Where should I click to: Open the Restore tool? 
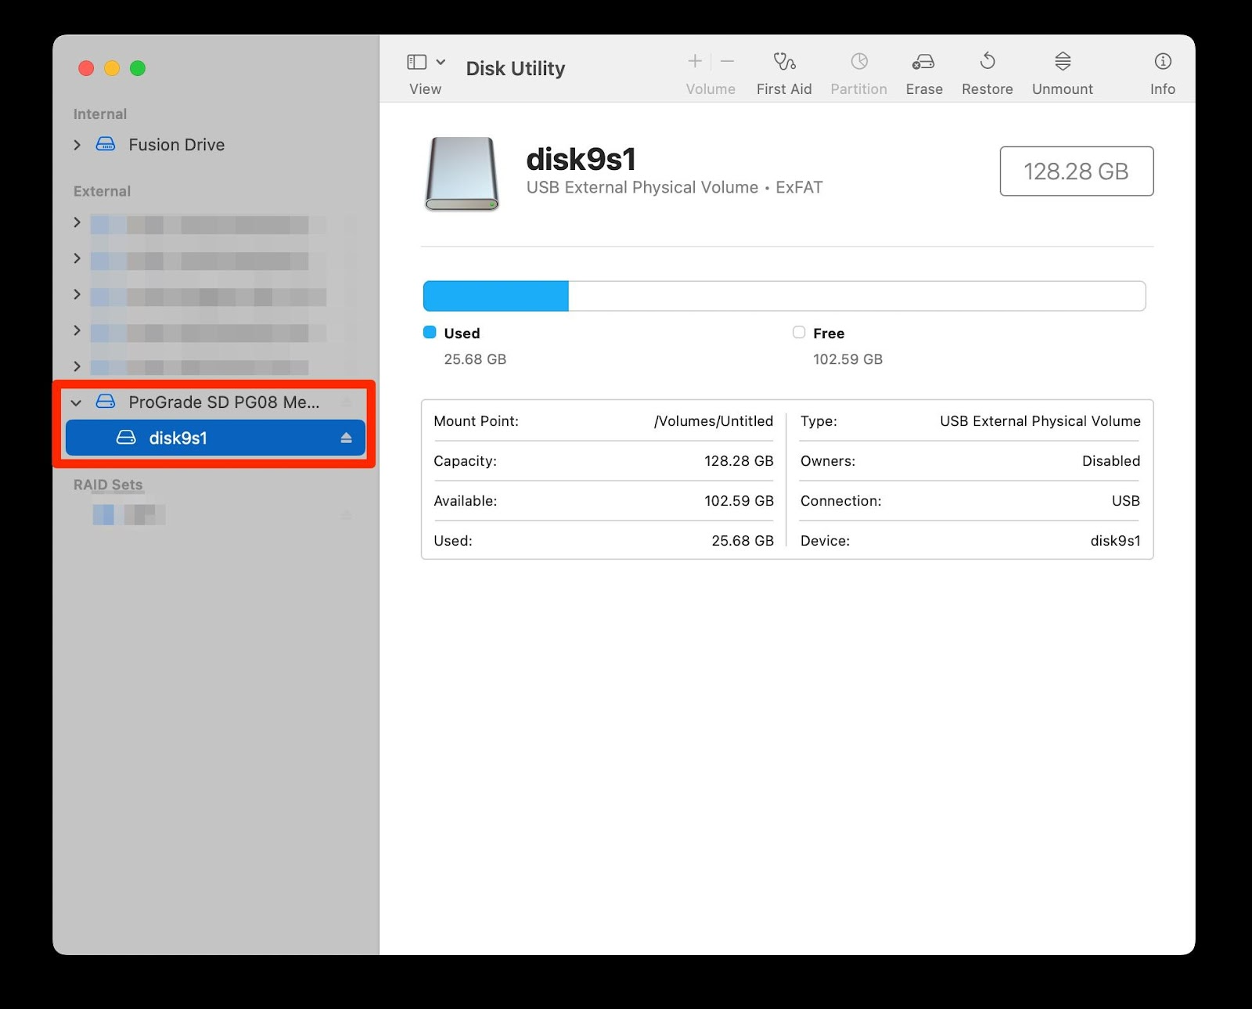pos(986,70)
